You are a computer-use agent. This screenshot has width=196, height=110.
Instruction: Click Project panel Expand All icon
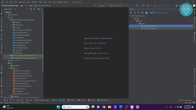[31, 9]
